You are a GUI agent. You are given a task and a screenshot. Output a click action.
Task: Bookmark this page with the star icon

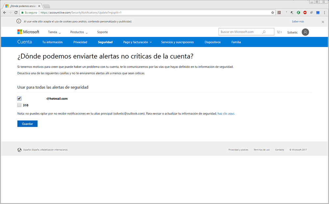tap(272, 12)
